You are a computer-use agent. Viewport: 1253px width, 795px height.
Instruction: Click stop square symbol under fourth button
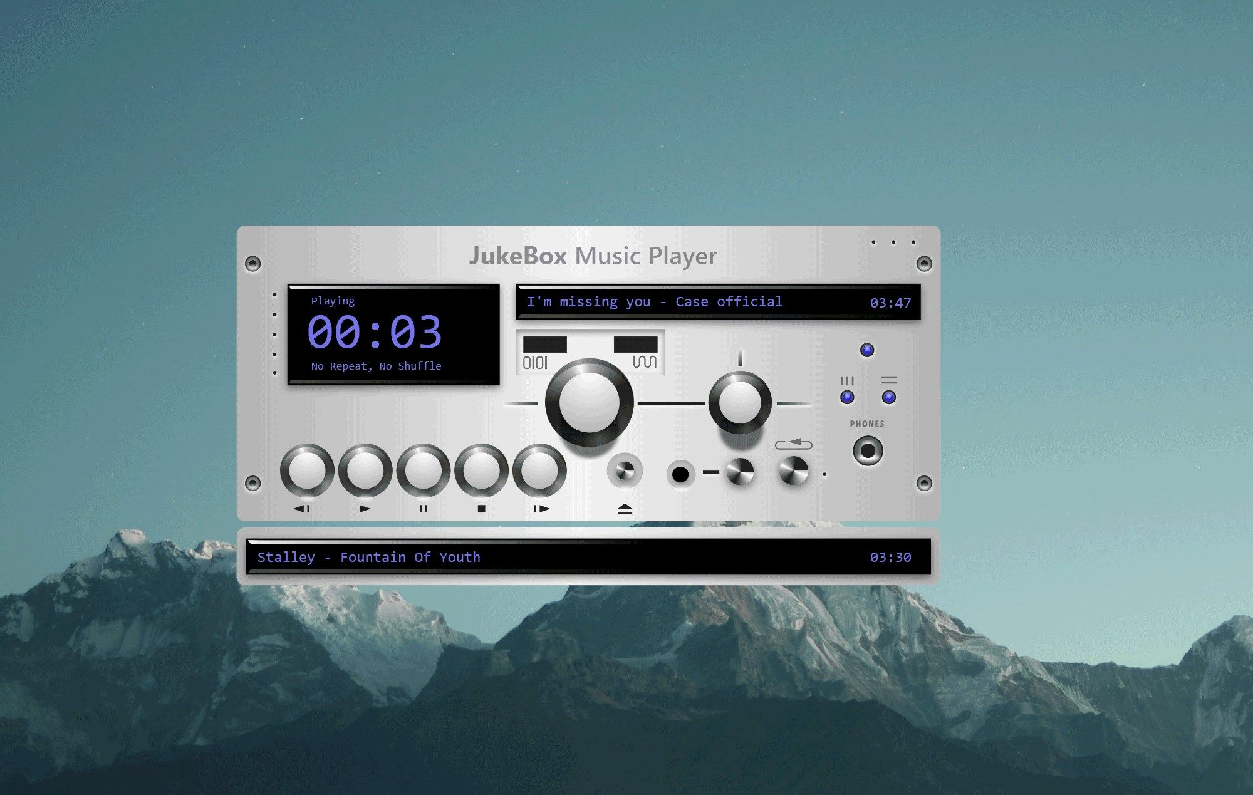coord(481,509)
